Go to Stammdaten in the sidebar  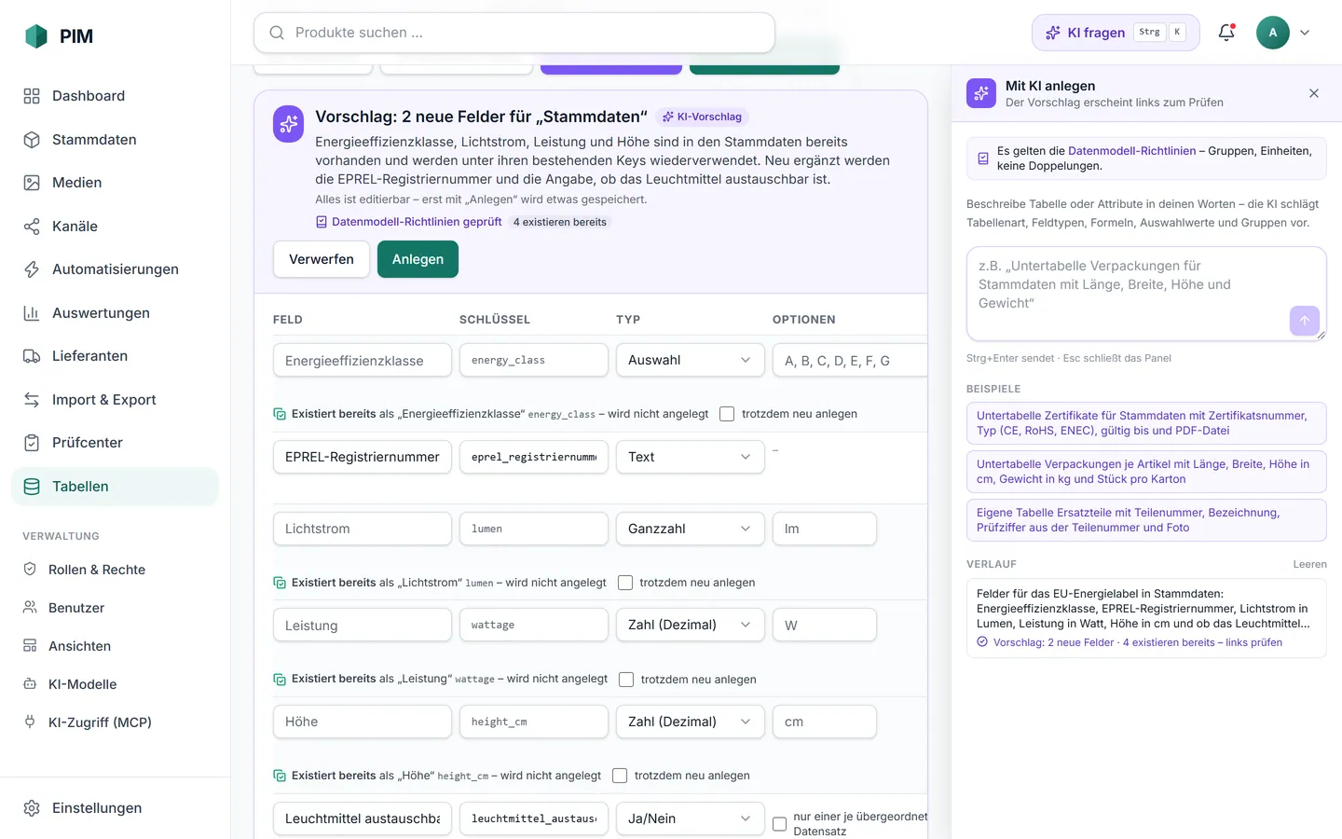pyautogui.click(x=116, y=140)
